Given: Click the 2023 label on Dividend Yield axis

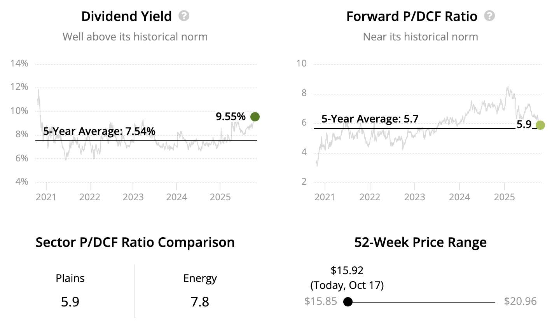Looking at the screenshot, I should pos(133,197).
